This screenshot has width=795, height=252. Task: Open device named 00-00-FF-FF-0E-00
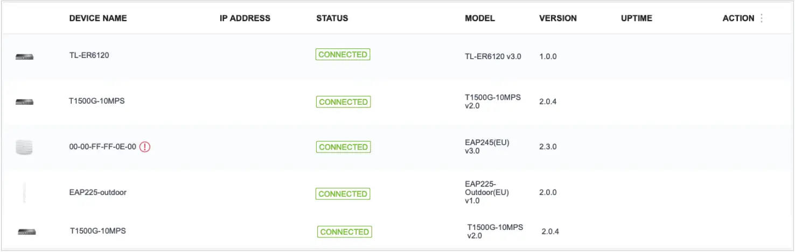point(103,146)
